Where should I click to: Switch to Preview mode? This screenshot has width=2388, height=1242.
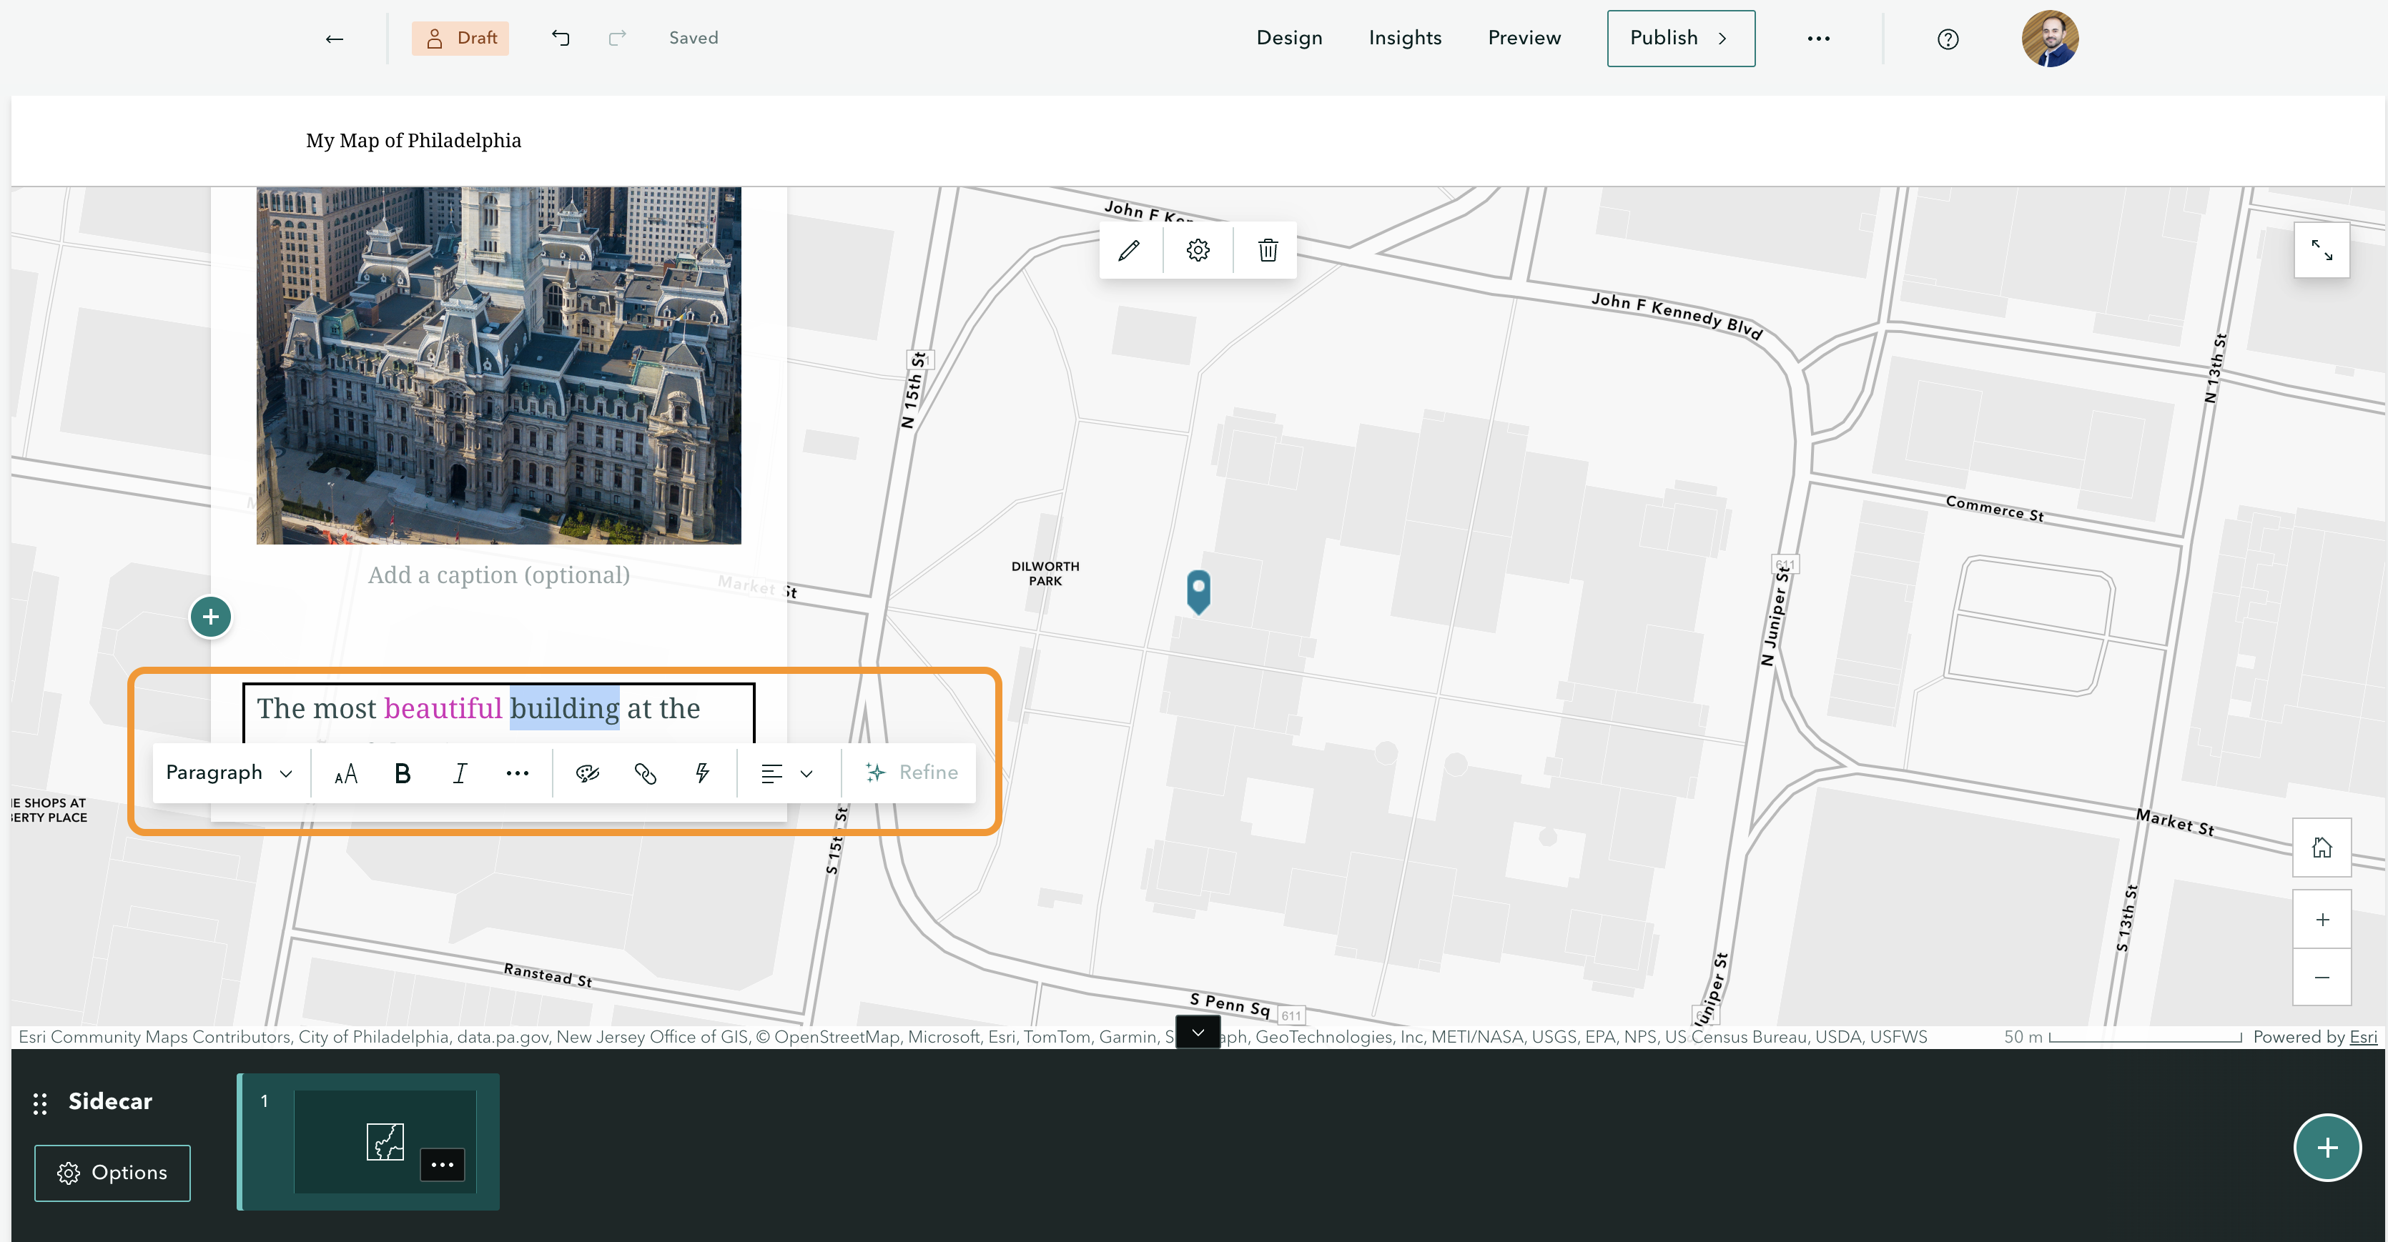(1524, 38)
